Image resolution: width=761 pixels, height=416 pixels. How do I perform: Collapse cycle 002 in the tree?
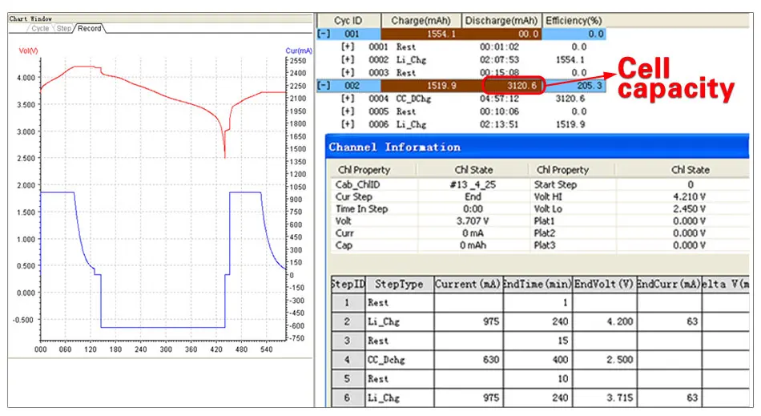(x=324, y=86)
